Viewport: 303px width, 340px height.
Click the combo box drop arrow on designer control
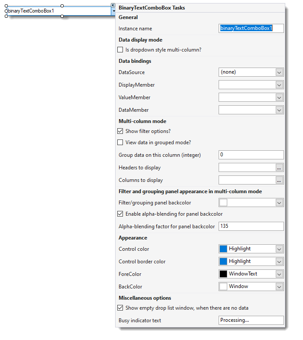click(x=113, y=11)
